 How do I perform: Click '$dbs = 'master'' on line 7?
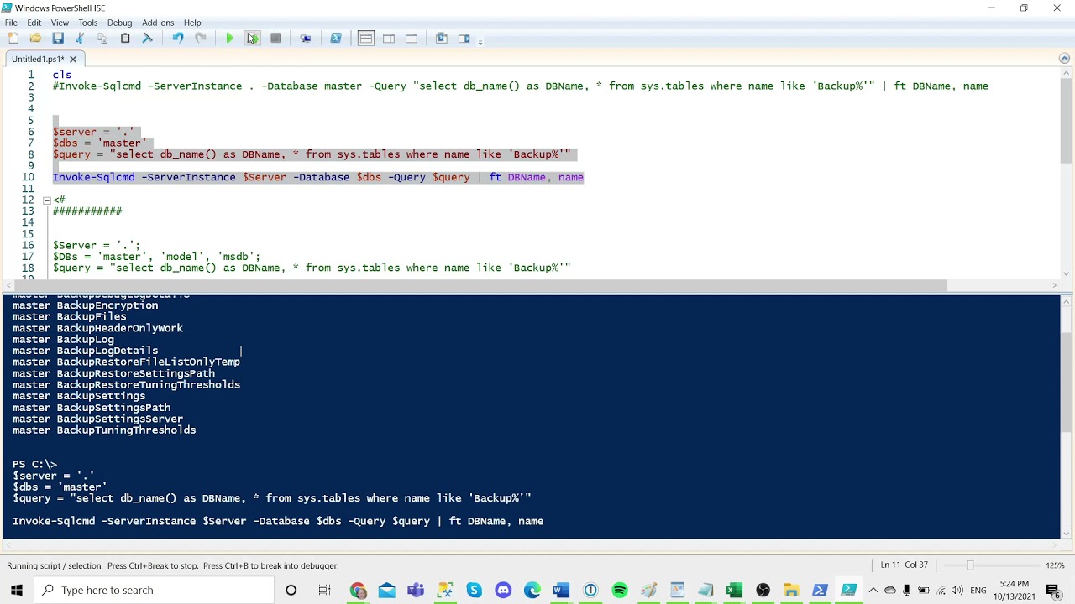(x=99, y=143)
